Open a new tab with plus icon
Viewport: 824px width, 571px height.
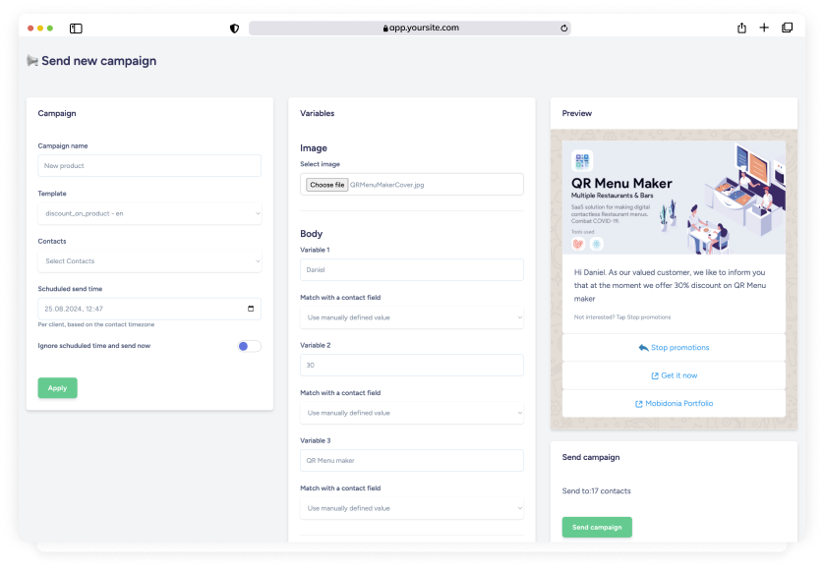click(764, 28)
